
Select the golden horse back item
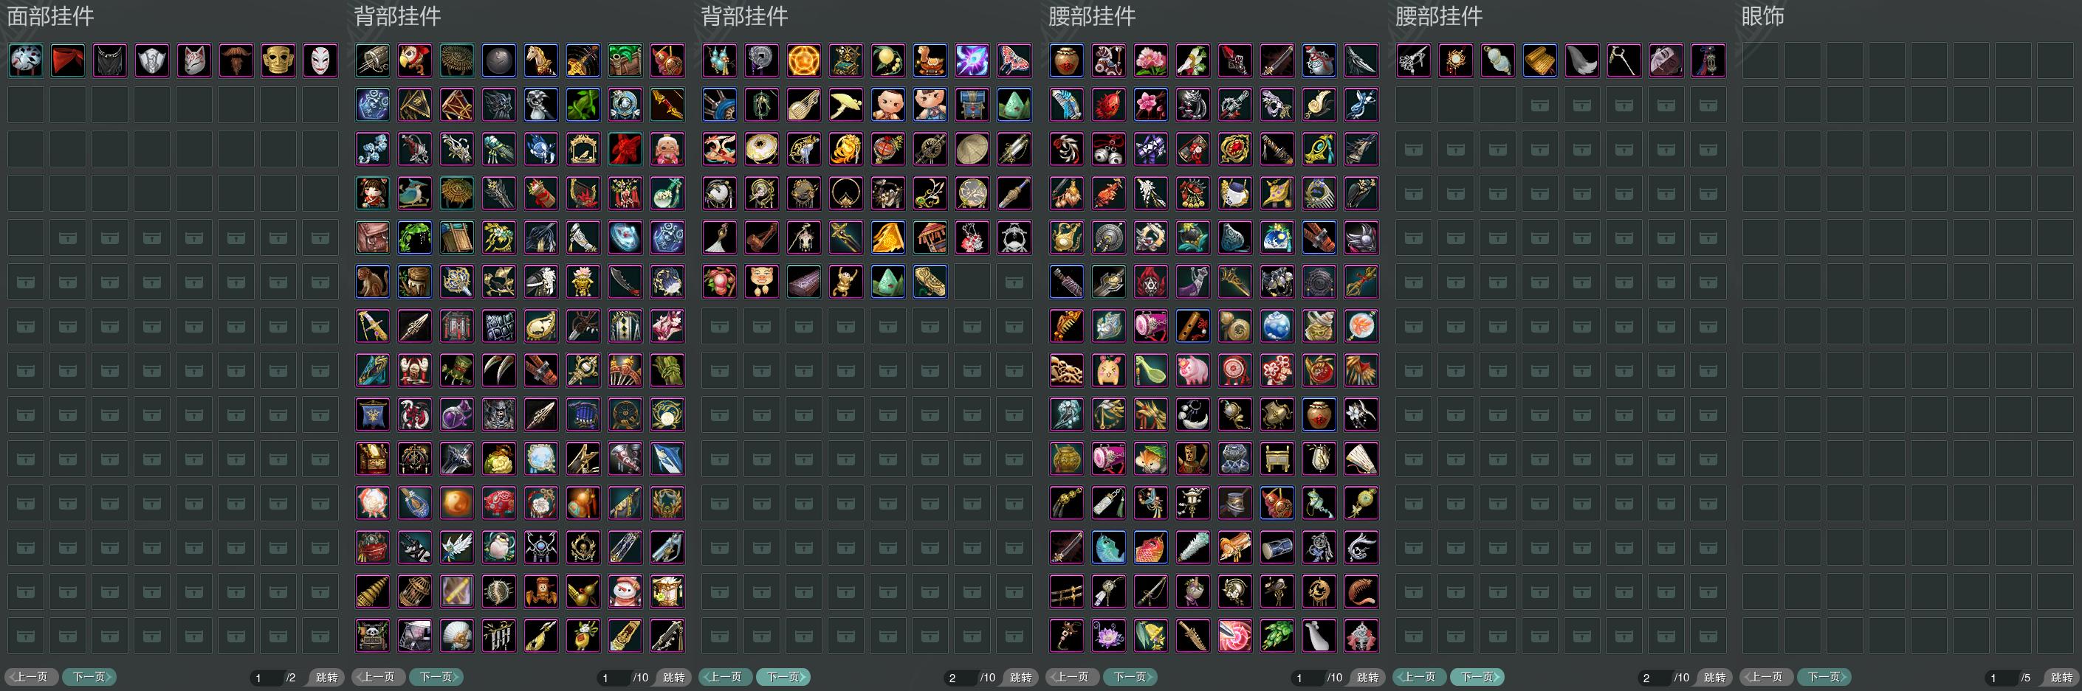tap(540, 60)
